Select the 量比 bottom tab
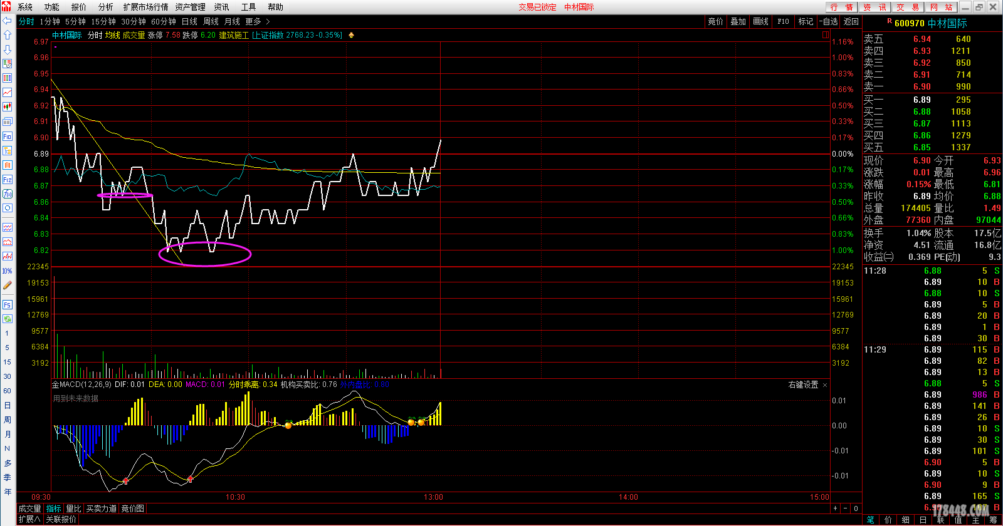 coord(73,508)
